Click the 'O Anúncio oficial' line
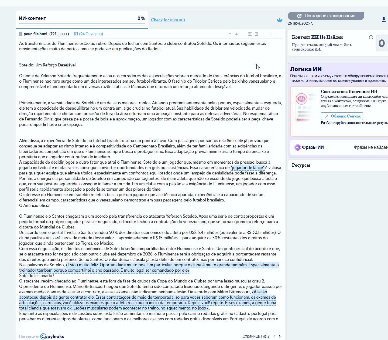 tap(35, 206)
